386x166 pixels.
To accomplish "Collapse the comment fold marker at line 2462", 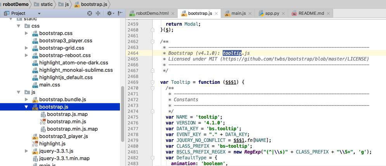I will [152, 41].
